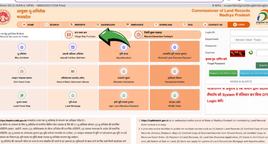The width and height of the screenshot is (268, 144).
Task: Open the Dashboard menu item
Action: click(x=106, y=24)
